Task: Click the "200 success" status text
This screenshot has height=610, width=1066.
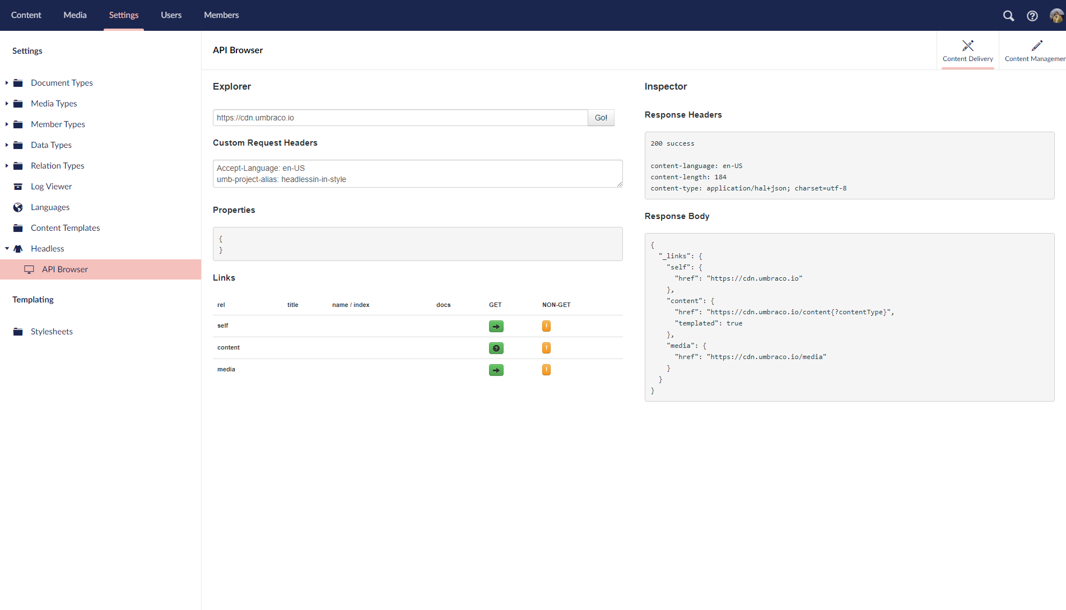Action: (x=672, y=143)
